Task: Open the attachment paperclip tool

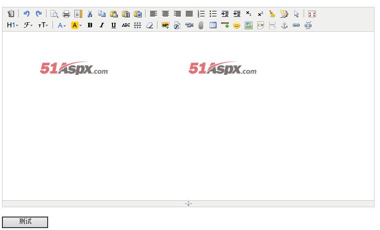Action: point(201,25)
